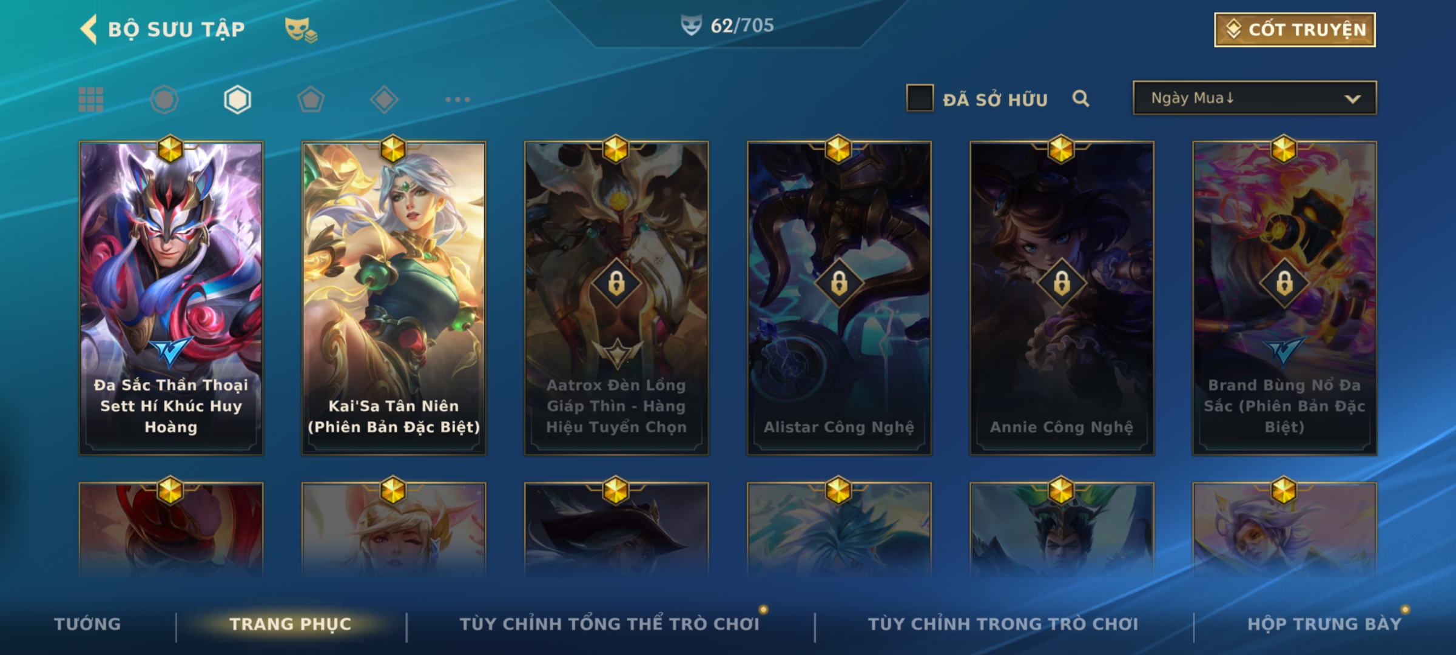Open the mask and coins shop icon
This screenshot has width=1456, height=655.
pyautogui.click(x=302, y=30)
